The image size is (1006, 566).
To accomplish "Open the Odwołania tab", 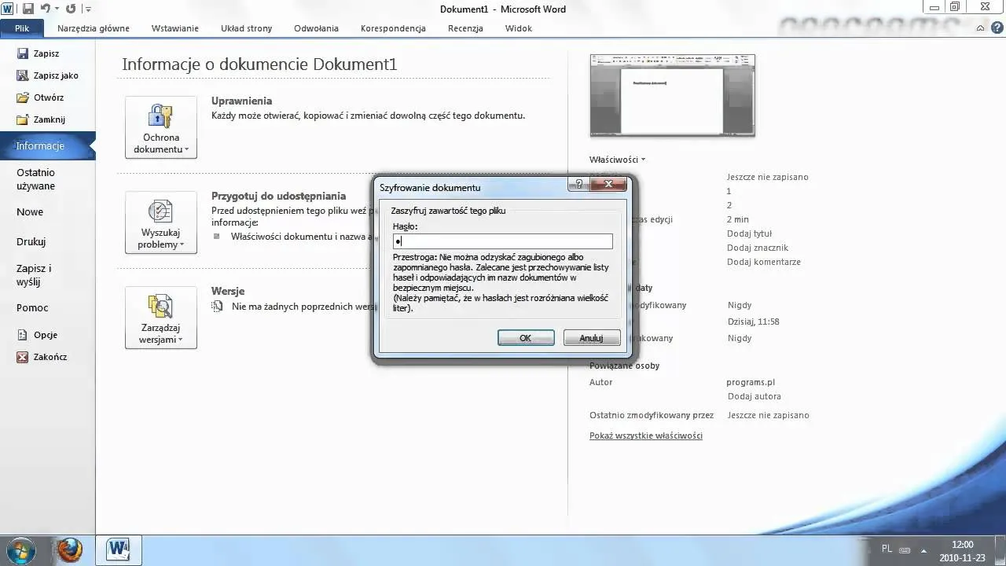I will tap(316, 28).
